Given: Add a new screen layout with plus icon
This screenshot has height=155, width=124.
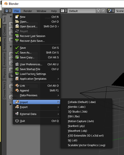Looking at the screenshot, I should 98,11.
